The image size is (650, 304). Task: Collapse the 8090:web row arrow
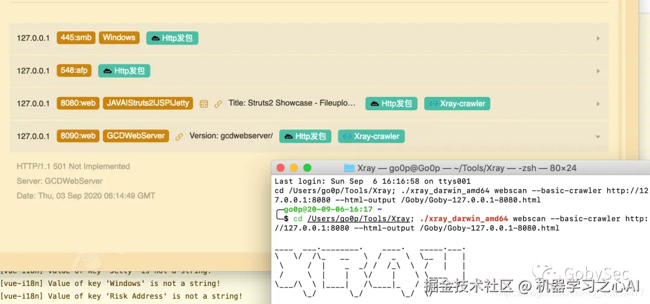click(598, 137)
